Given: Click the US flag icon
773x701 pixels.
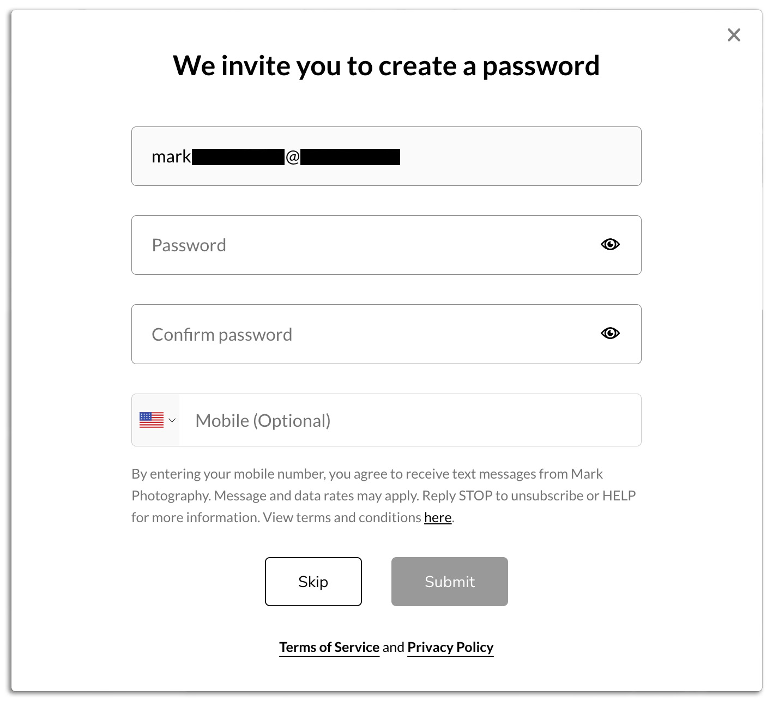Looking at the screenshot, I should 152,420.
